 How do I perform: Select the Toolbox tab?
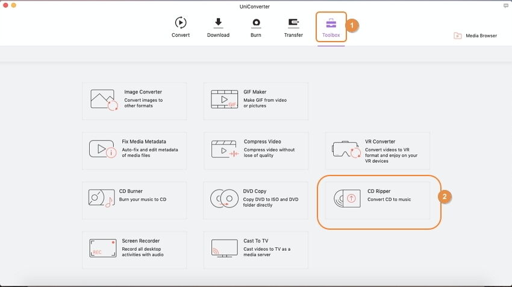pyautogui.click(x=331, y=28)
